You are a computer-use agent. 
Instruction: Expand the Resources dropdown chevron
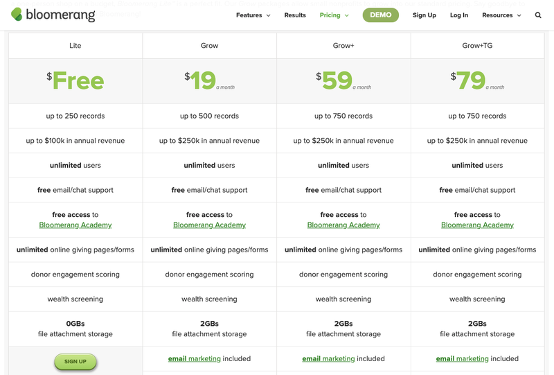519,15
